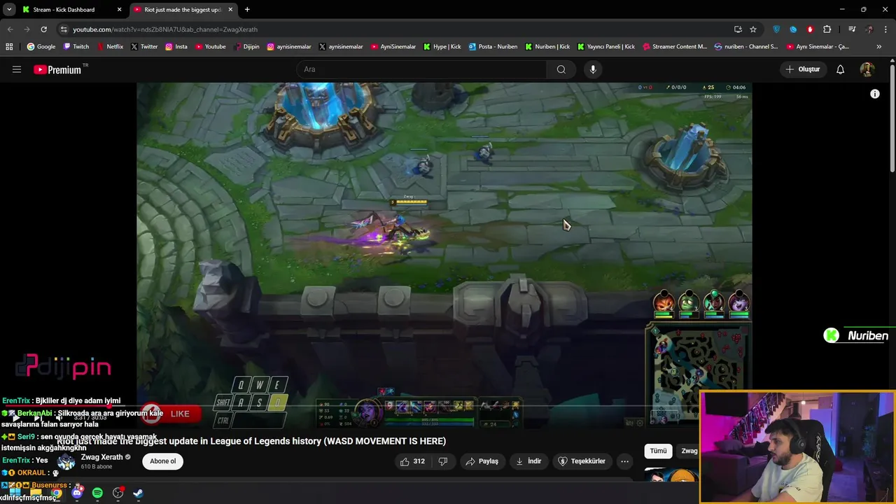Close the Riot update YouTube tab
This screenshot has height=504, width=896.
coord(230,10)
